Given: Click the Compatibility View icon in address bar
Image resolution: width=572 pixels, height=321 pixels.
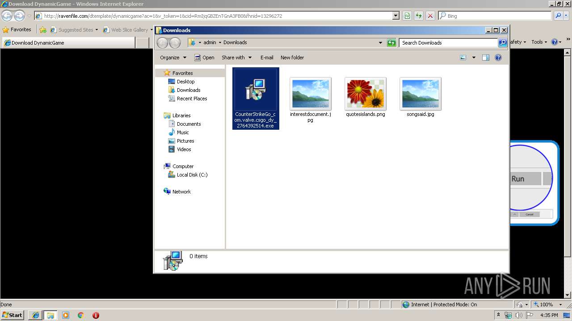Looking at the screenshot, I should 407,16.
